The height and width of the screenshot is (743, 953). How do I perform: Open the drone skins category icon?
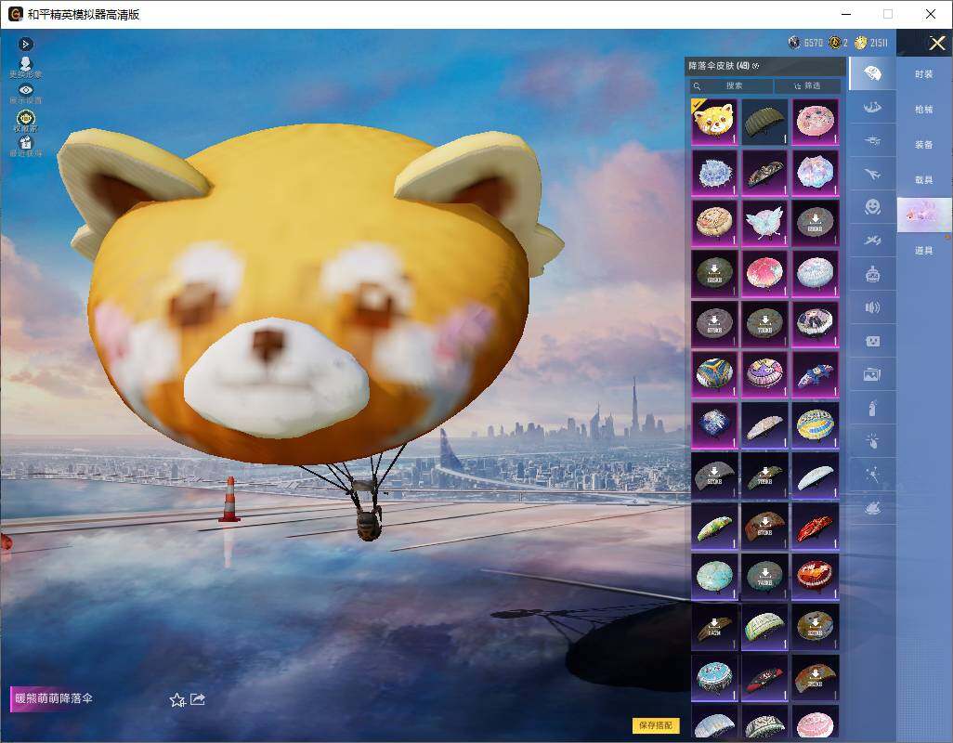click(x=873, y=141)
